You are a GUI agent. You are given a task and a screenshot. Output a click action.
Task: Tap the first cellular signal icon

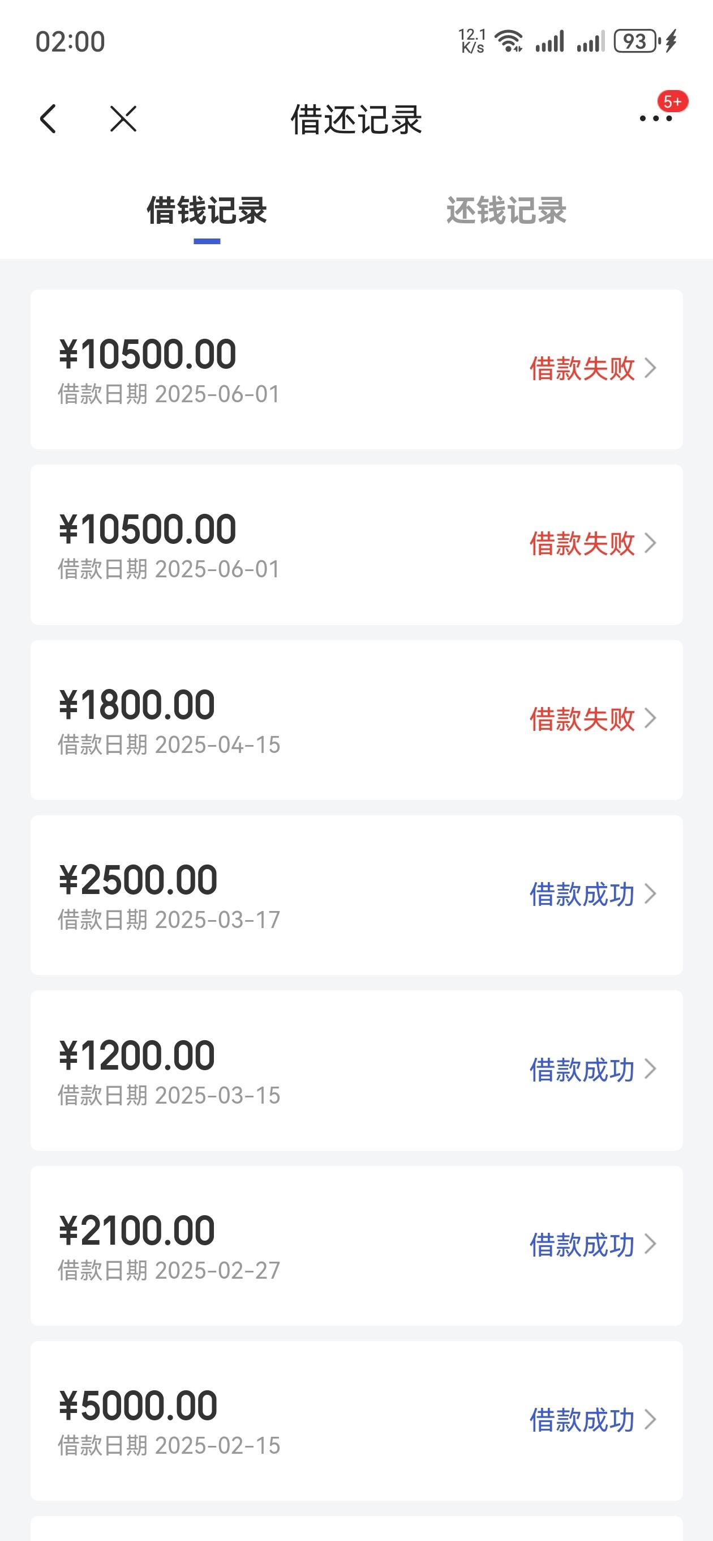(550, 41)
